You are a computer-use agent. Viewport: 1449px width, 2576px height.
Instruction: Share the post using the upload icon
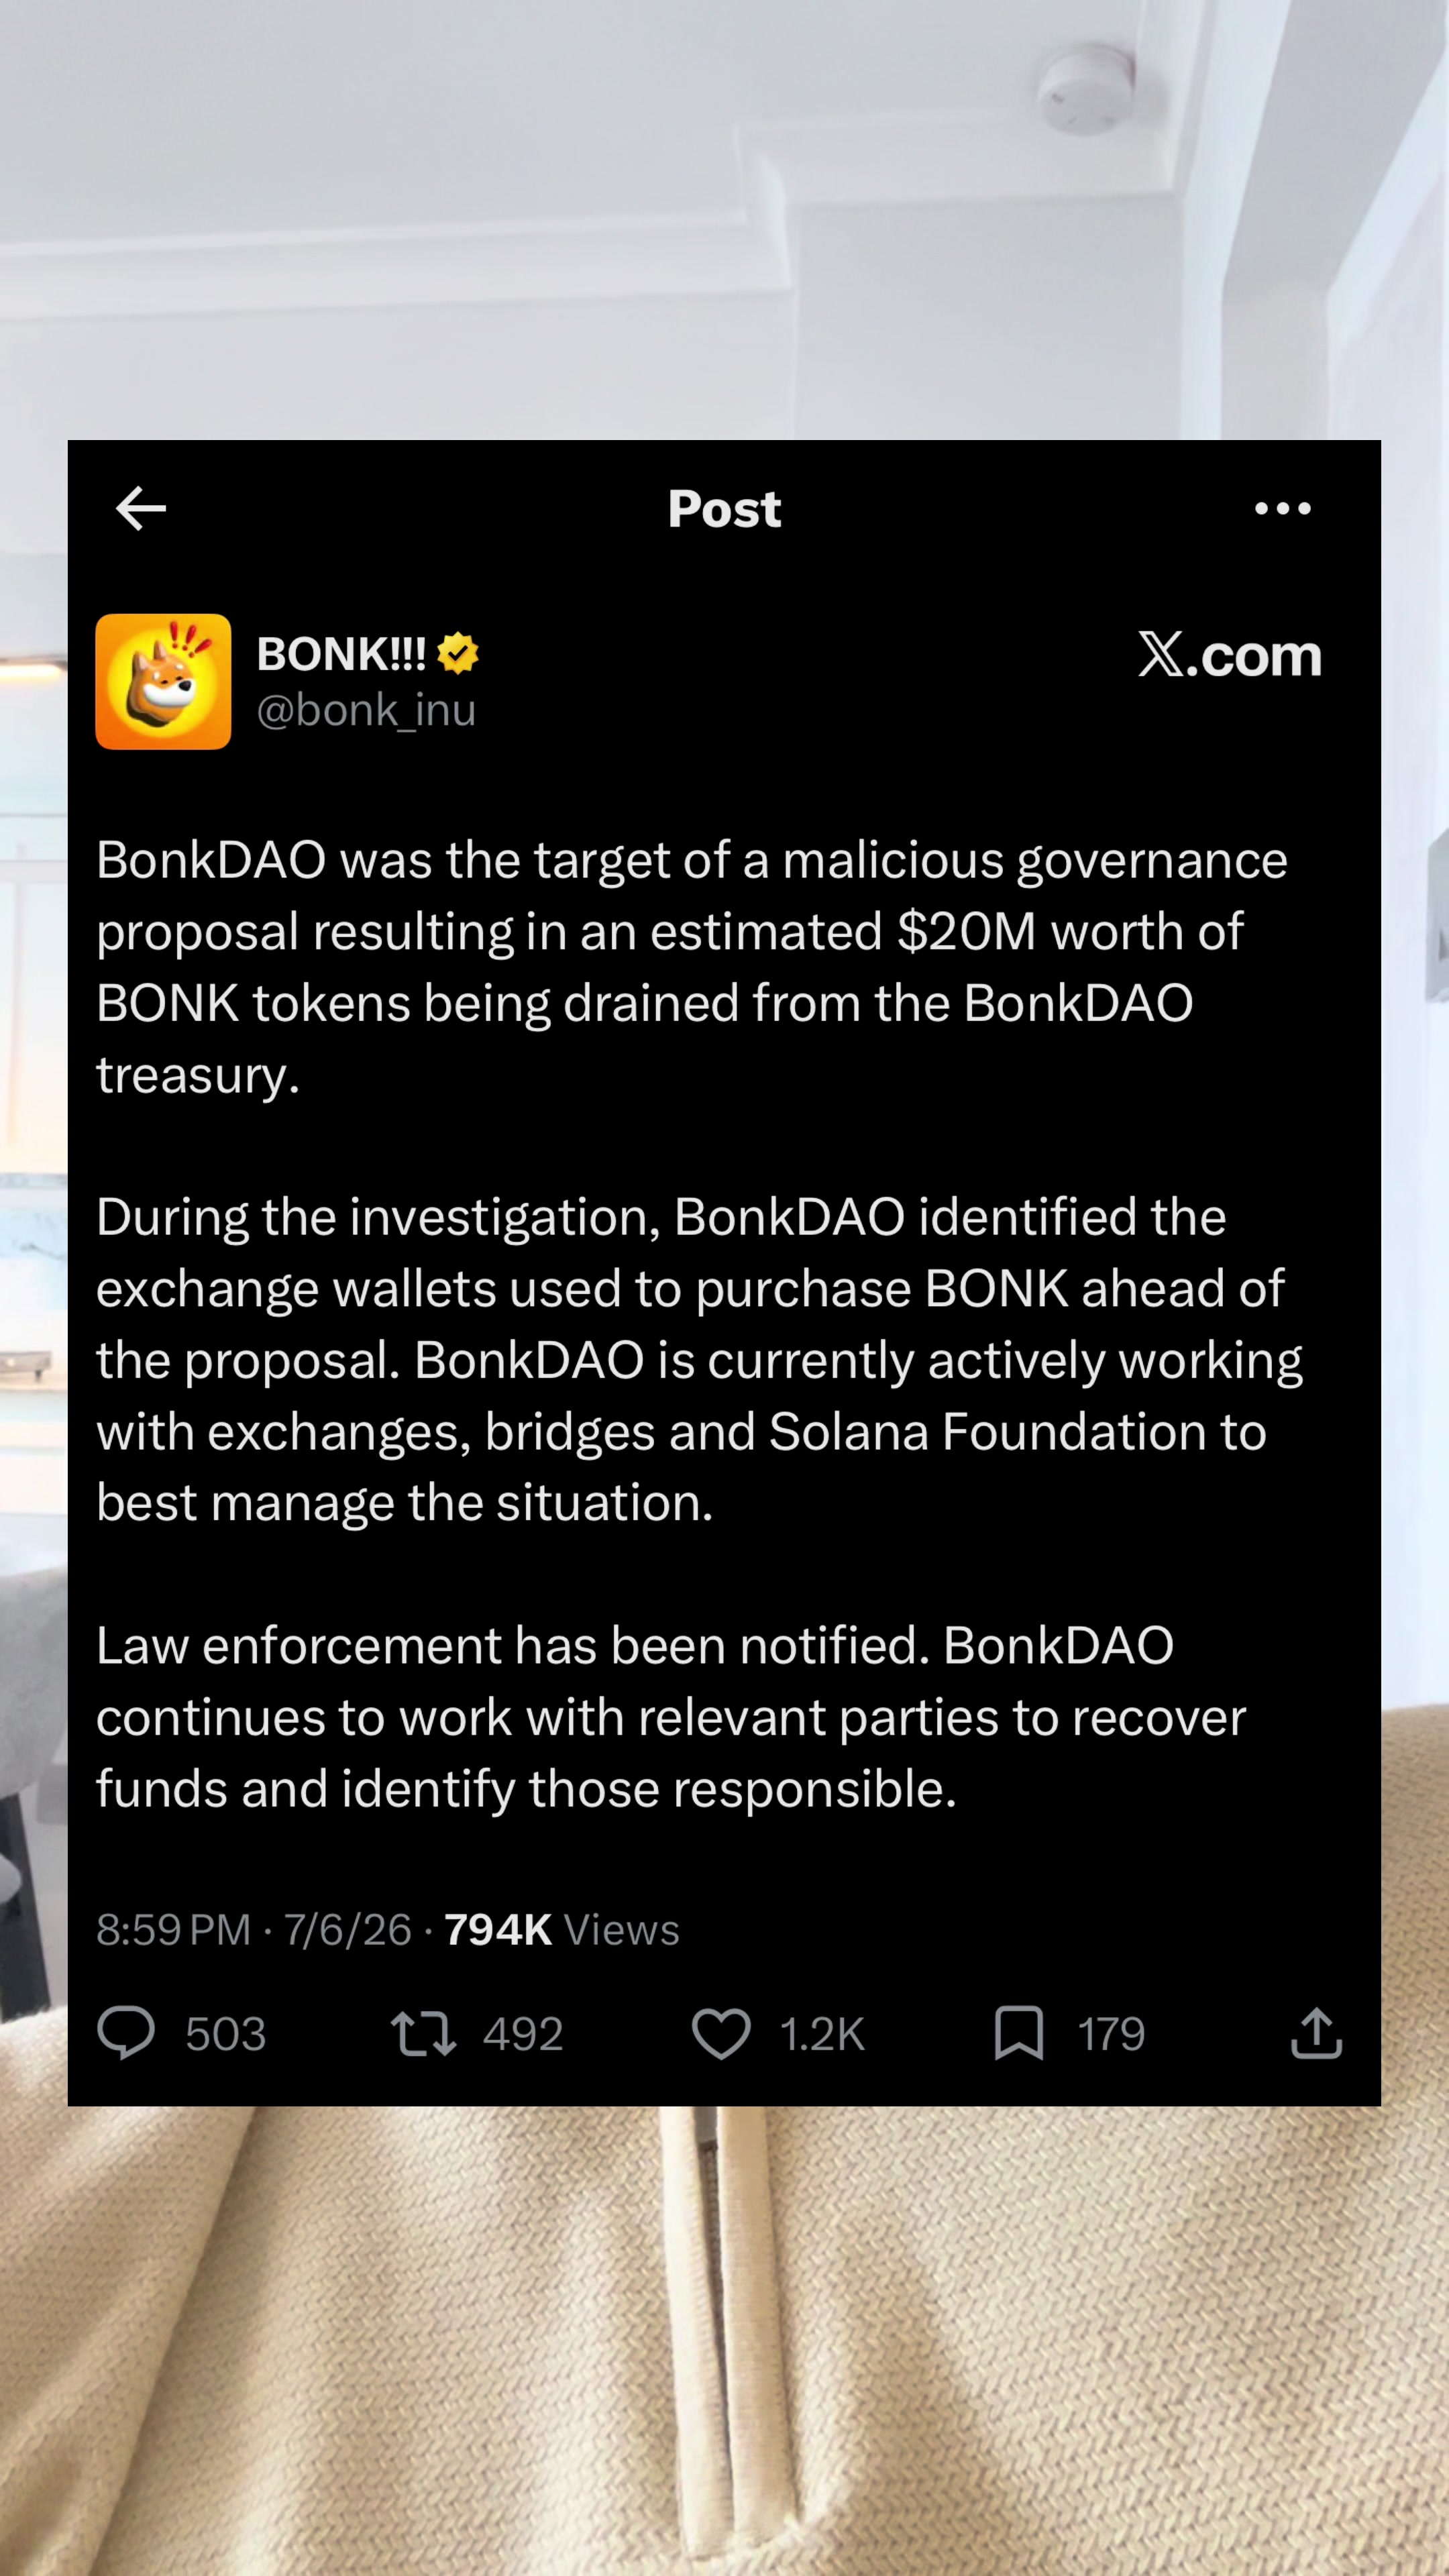[x=1316, y=2033]
